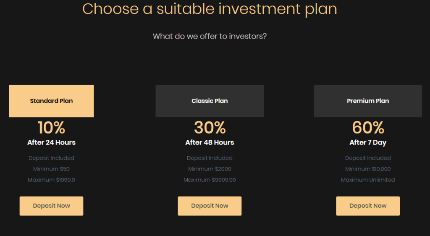Click the "Maximum $9999.99" line
430x236 pixels.
210,180
